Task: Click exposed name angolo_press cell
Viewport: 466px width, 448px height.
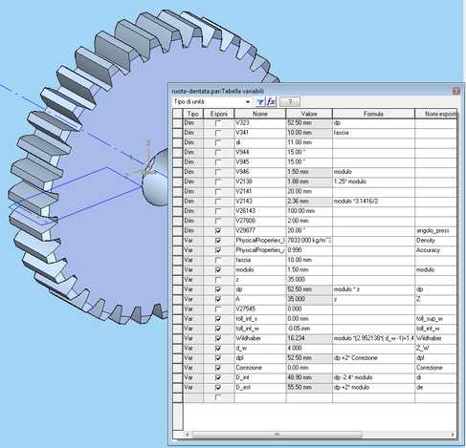Action: (x=435, y=230)
